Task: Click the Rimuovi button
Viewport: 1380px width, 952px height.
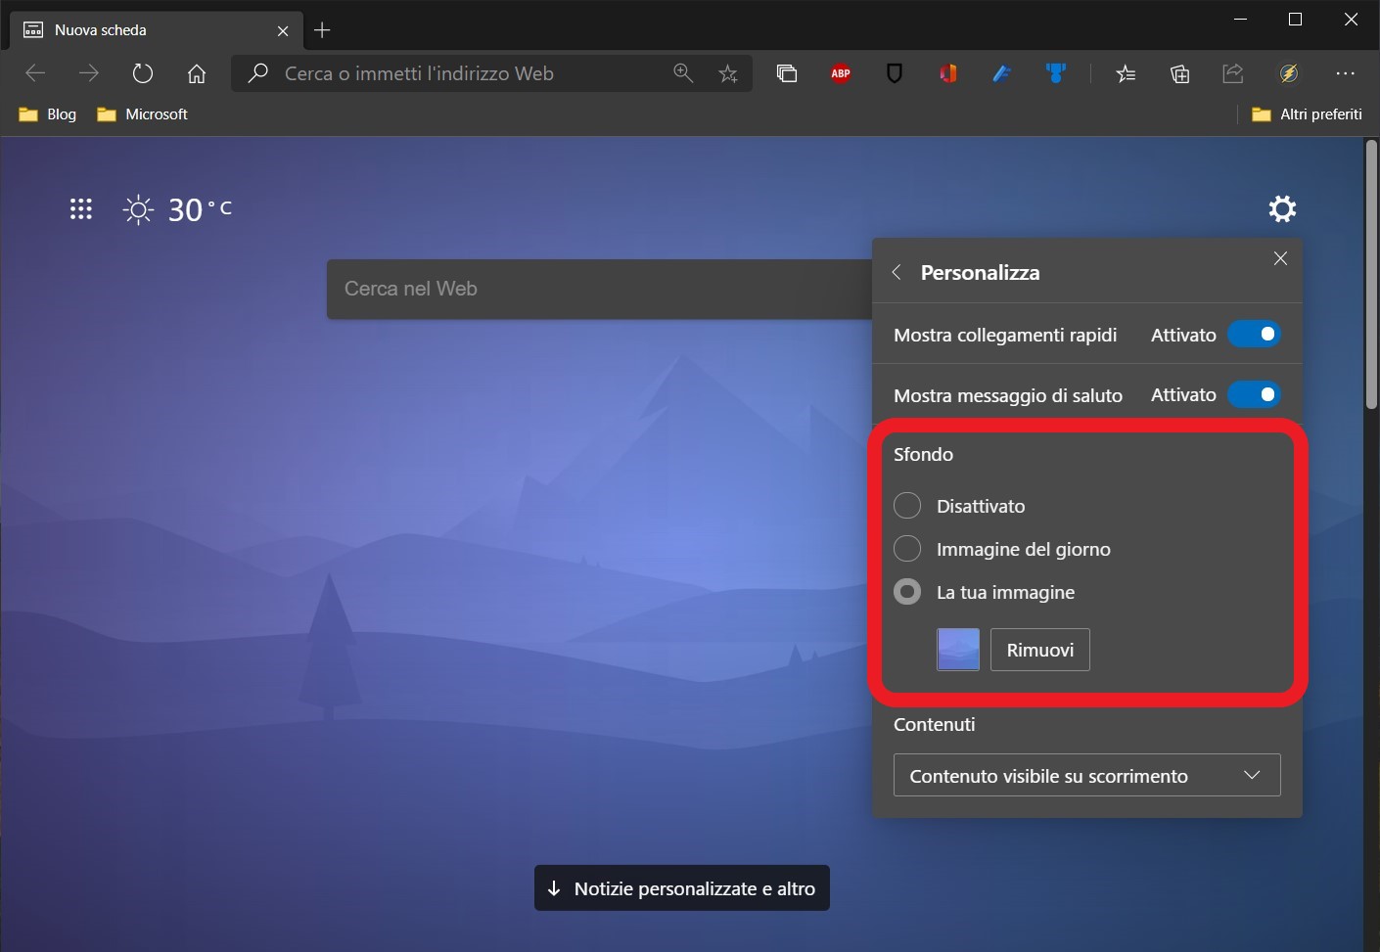Action: point(1039,650)
